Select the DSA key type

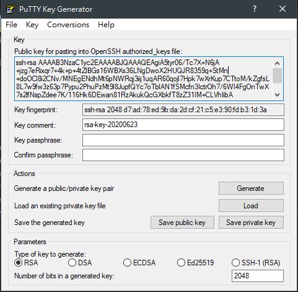(80, 263)
